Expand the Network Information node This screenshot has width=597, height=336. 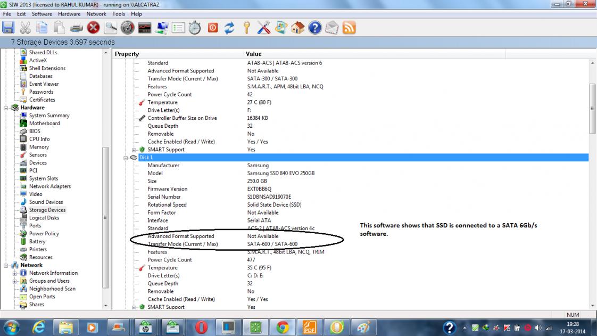(x=15, y=273)
